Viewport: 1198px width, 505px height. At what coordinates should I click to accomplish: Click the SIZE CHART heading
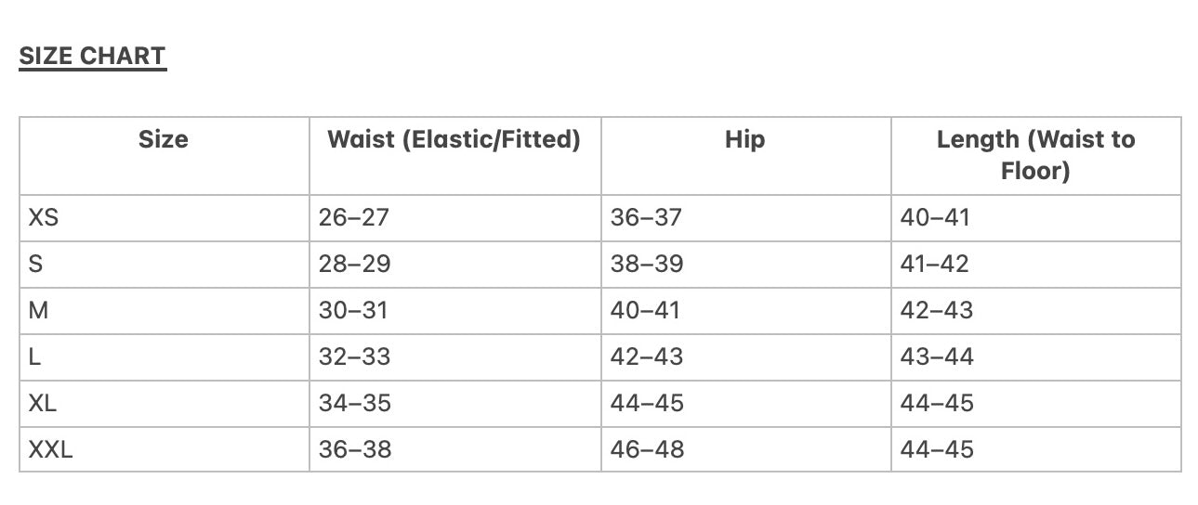pos(92,56)
